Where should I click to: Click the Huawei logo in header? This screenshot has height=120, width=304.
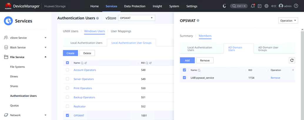pyautogui.click(x=8, y=6)
